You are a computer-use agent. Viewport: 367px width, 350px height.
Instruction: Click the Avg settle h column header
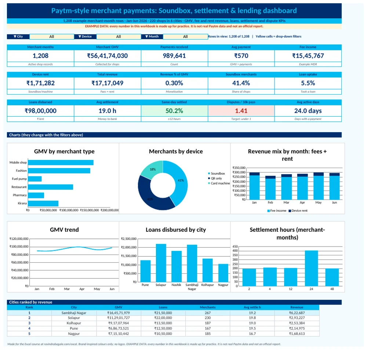[252, 307]
